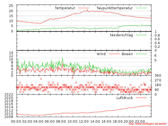Click the red Wind legend line
Viewport: 168px width, 126px height.
[x=114, y=54]
